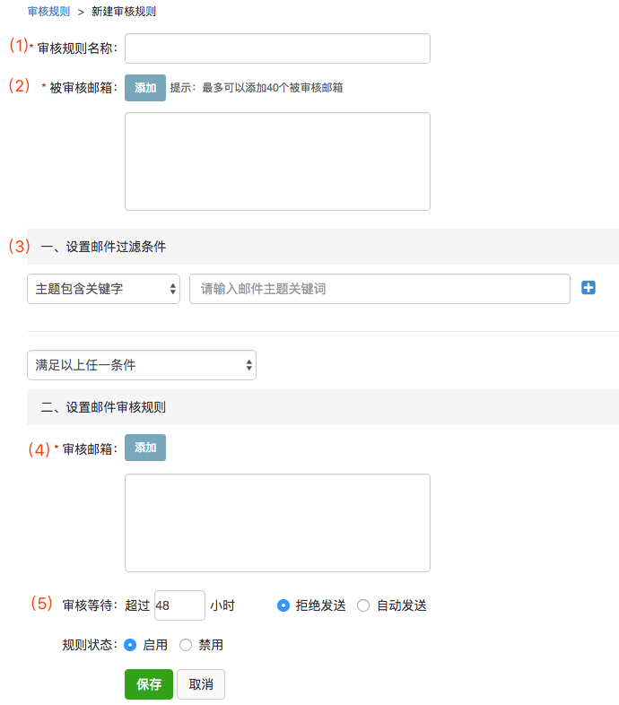619x705 pixels.
Task: Click the 审核邮箱 list text area
Action: pos(277,523)
